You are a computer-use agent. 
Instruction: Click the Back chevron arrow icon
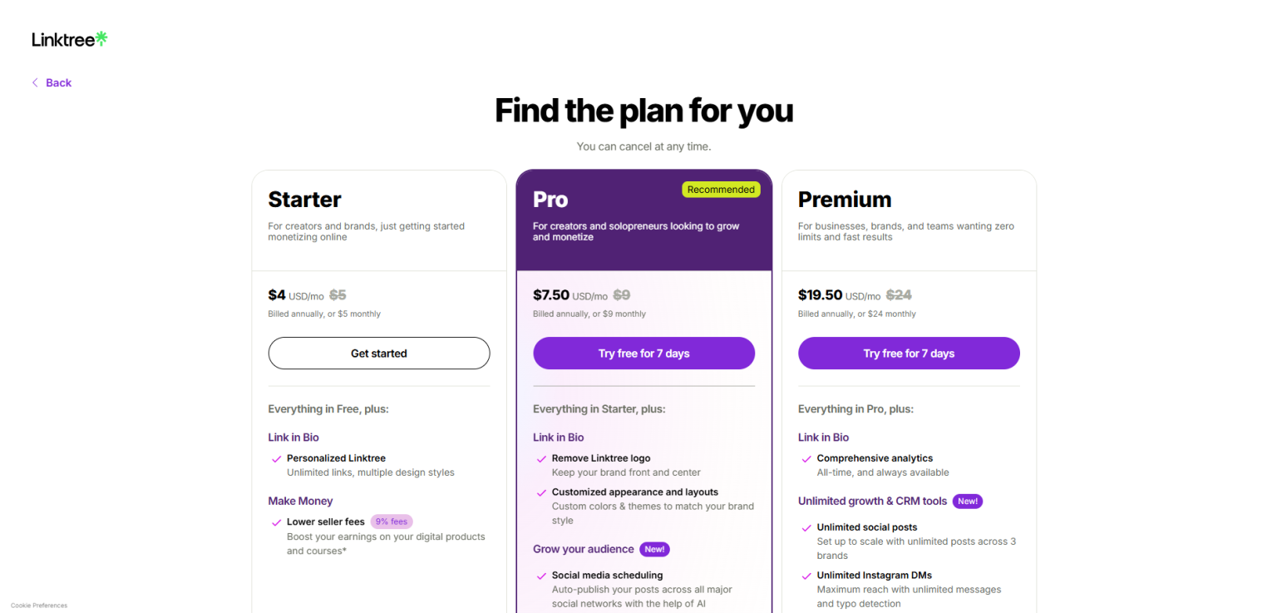tap(35, 82)
